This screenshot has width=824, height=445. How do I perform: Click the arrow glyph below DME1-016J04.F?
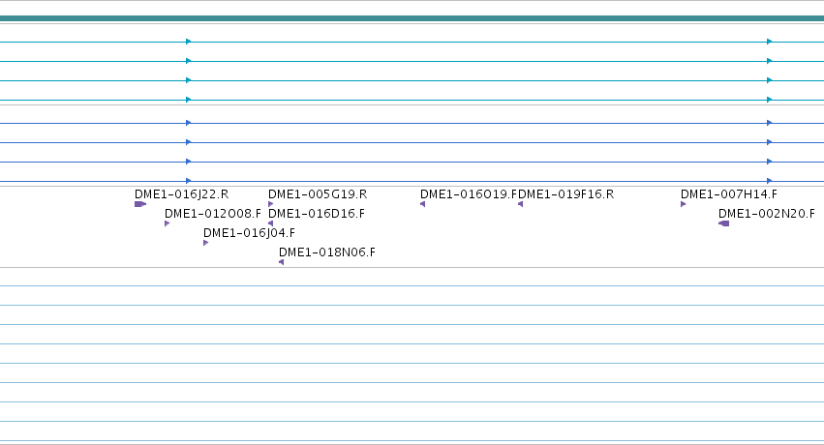click(x=206, y=243)
